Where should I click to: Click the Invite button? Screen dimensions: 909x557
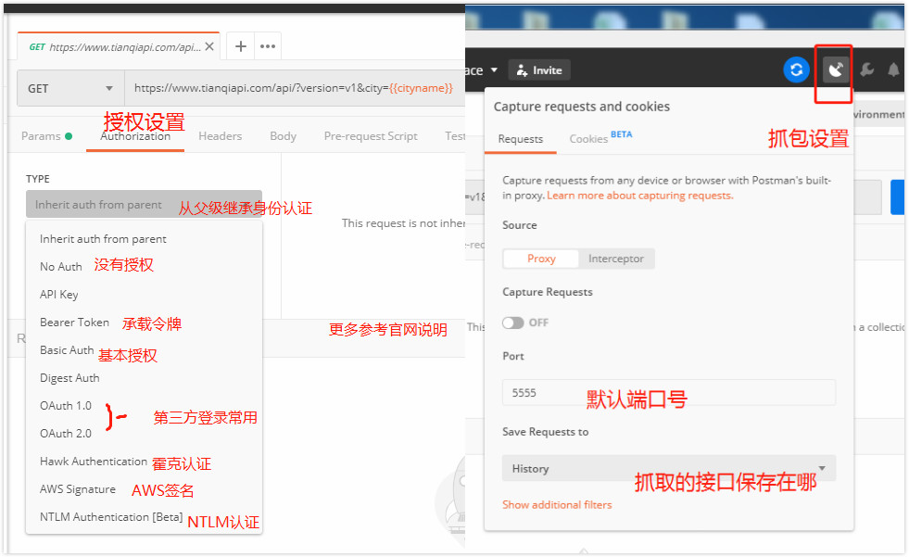click(539, 70)
